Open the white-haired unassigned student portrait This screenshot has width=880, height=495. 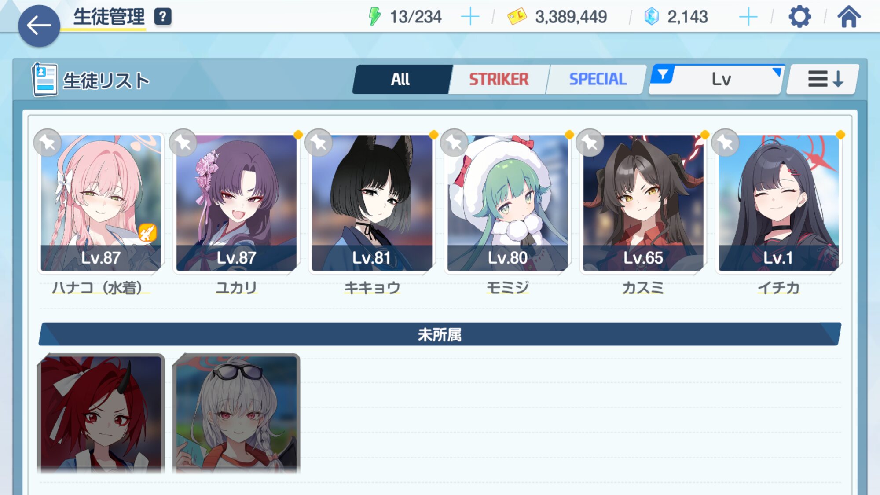(x=236, y=414)
